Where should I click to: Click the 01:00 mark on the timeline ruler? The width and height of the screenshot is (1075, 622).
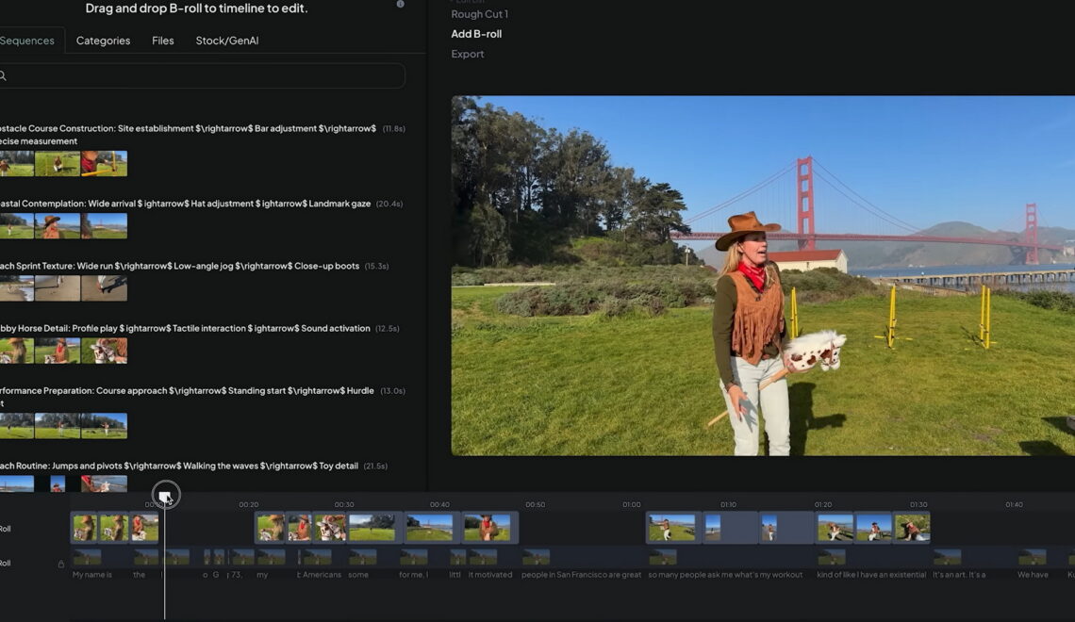point(631,504)
